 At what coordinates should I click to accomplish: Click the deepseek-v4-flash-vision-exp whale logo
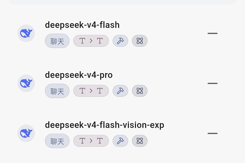coord(26,133)
